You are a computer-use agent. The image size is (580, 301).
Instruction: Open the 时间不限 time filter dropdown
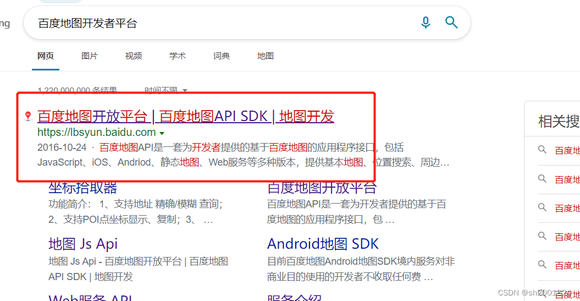pos(165,90)
